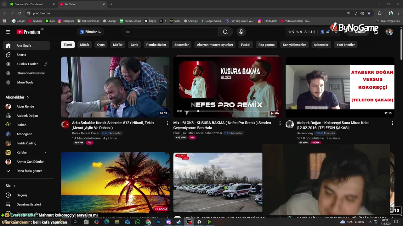Open the YouTube hamburger guide menu

8,32
